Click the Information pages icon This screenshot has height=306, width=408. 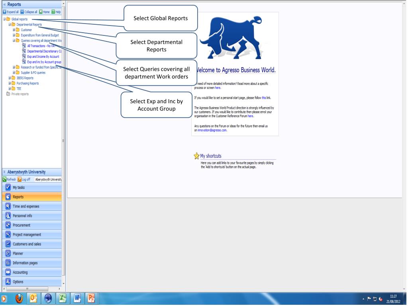click(8, 263)
